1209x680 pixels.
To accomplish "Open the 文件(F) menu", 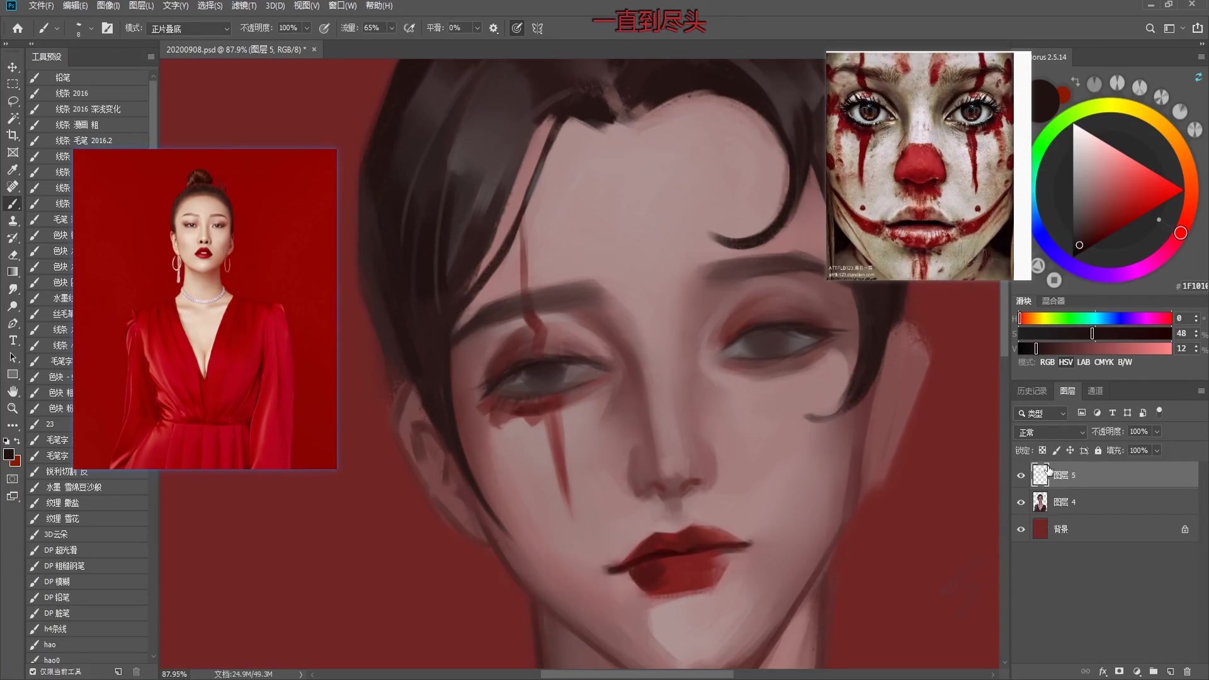I will (x=41, y=6).
